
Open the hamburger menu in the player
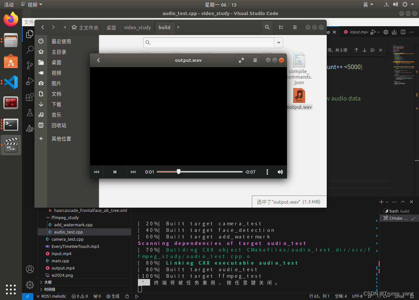255,60
